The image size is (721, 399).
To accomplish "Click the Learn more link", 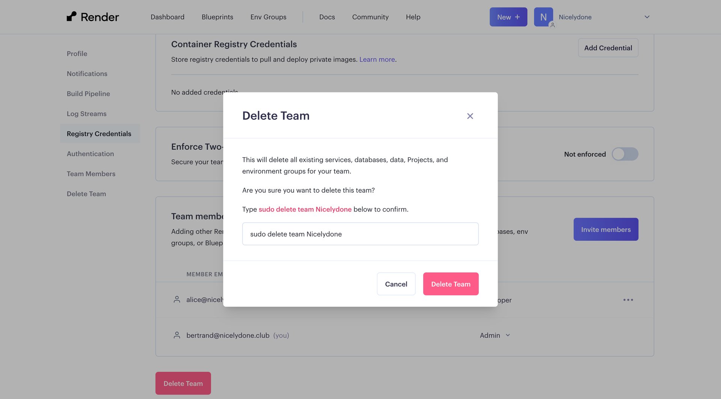I will (x=377, y=59).
